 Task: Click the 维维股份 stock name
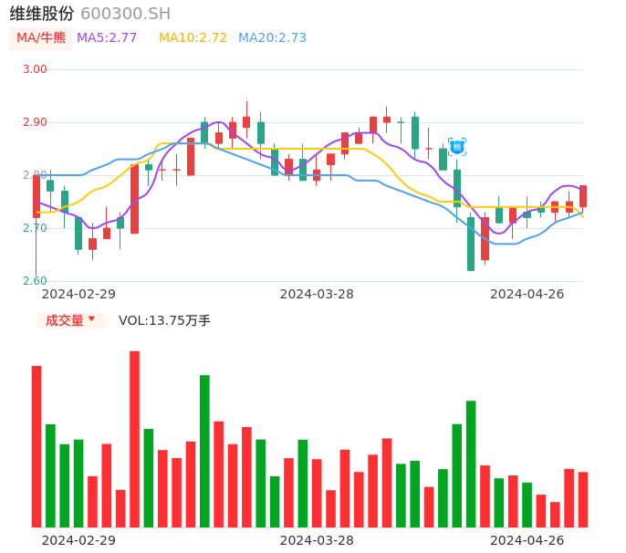coord(42,14)
